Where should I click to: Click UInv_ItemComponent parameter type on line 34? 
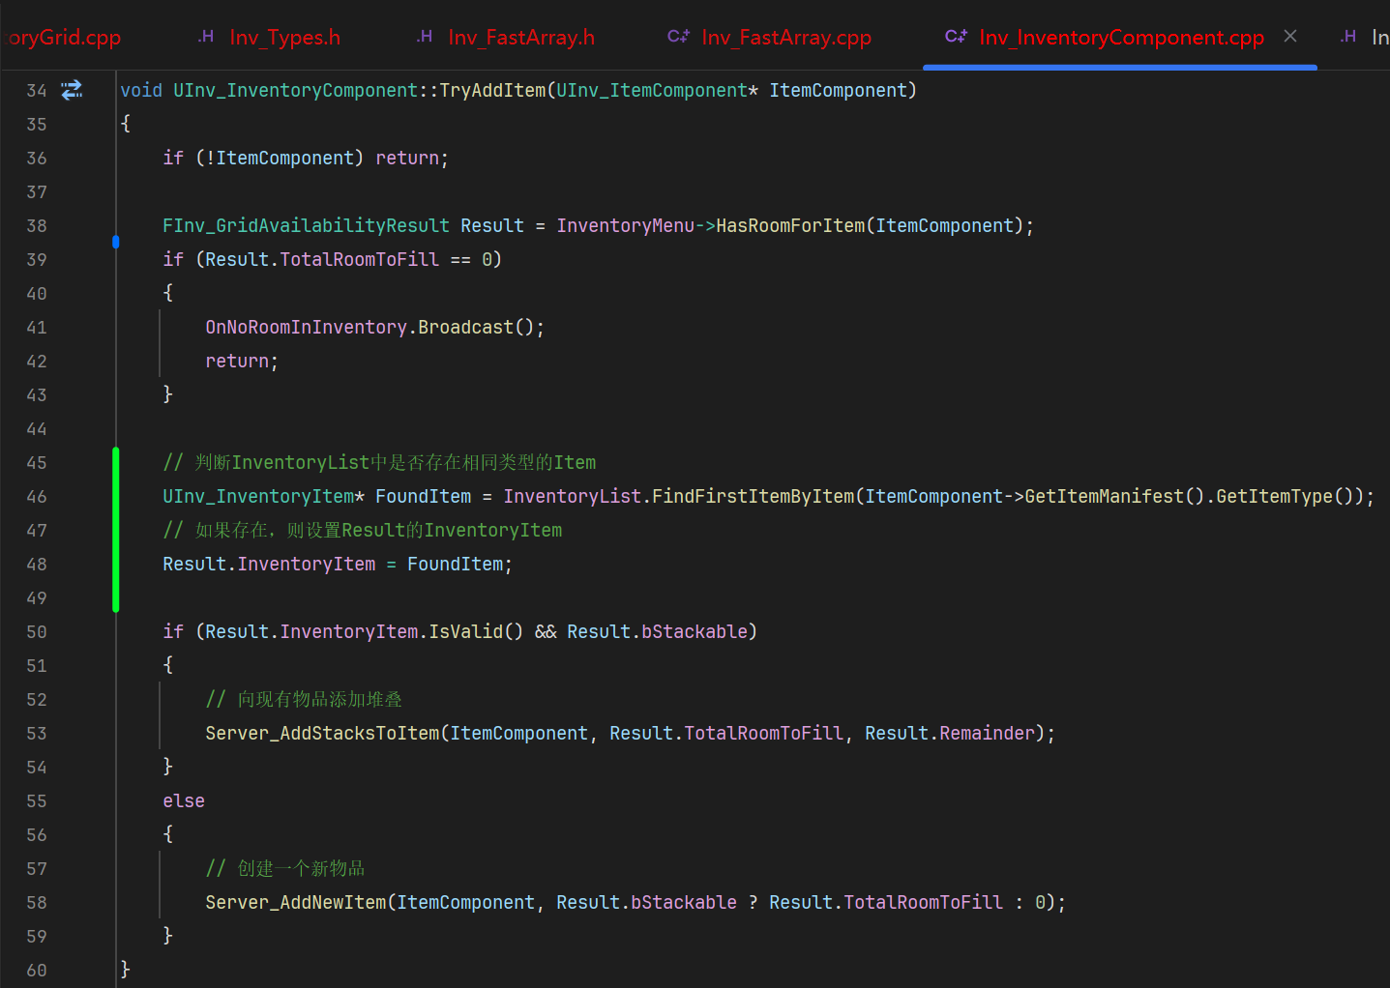652,90
